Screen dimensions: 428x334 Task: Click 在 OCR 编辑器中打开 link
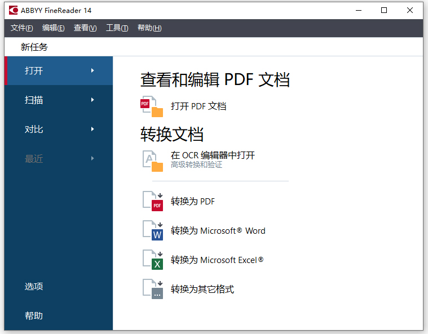[x=213, y=155]
